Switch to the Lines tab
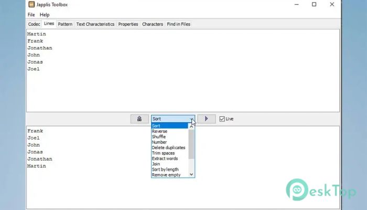Screen dimensions: 367x210 point(49,24)
